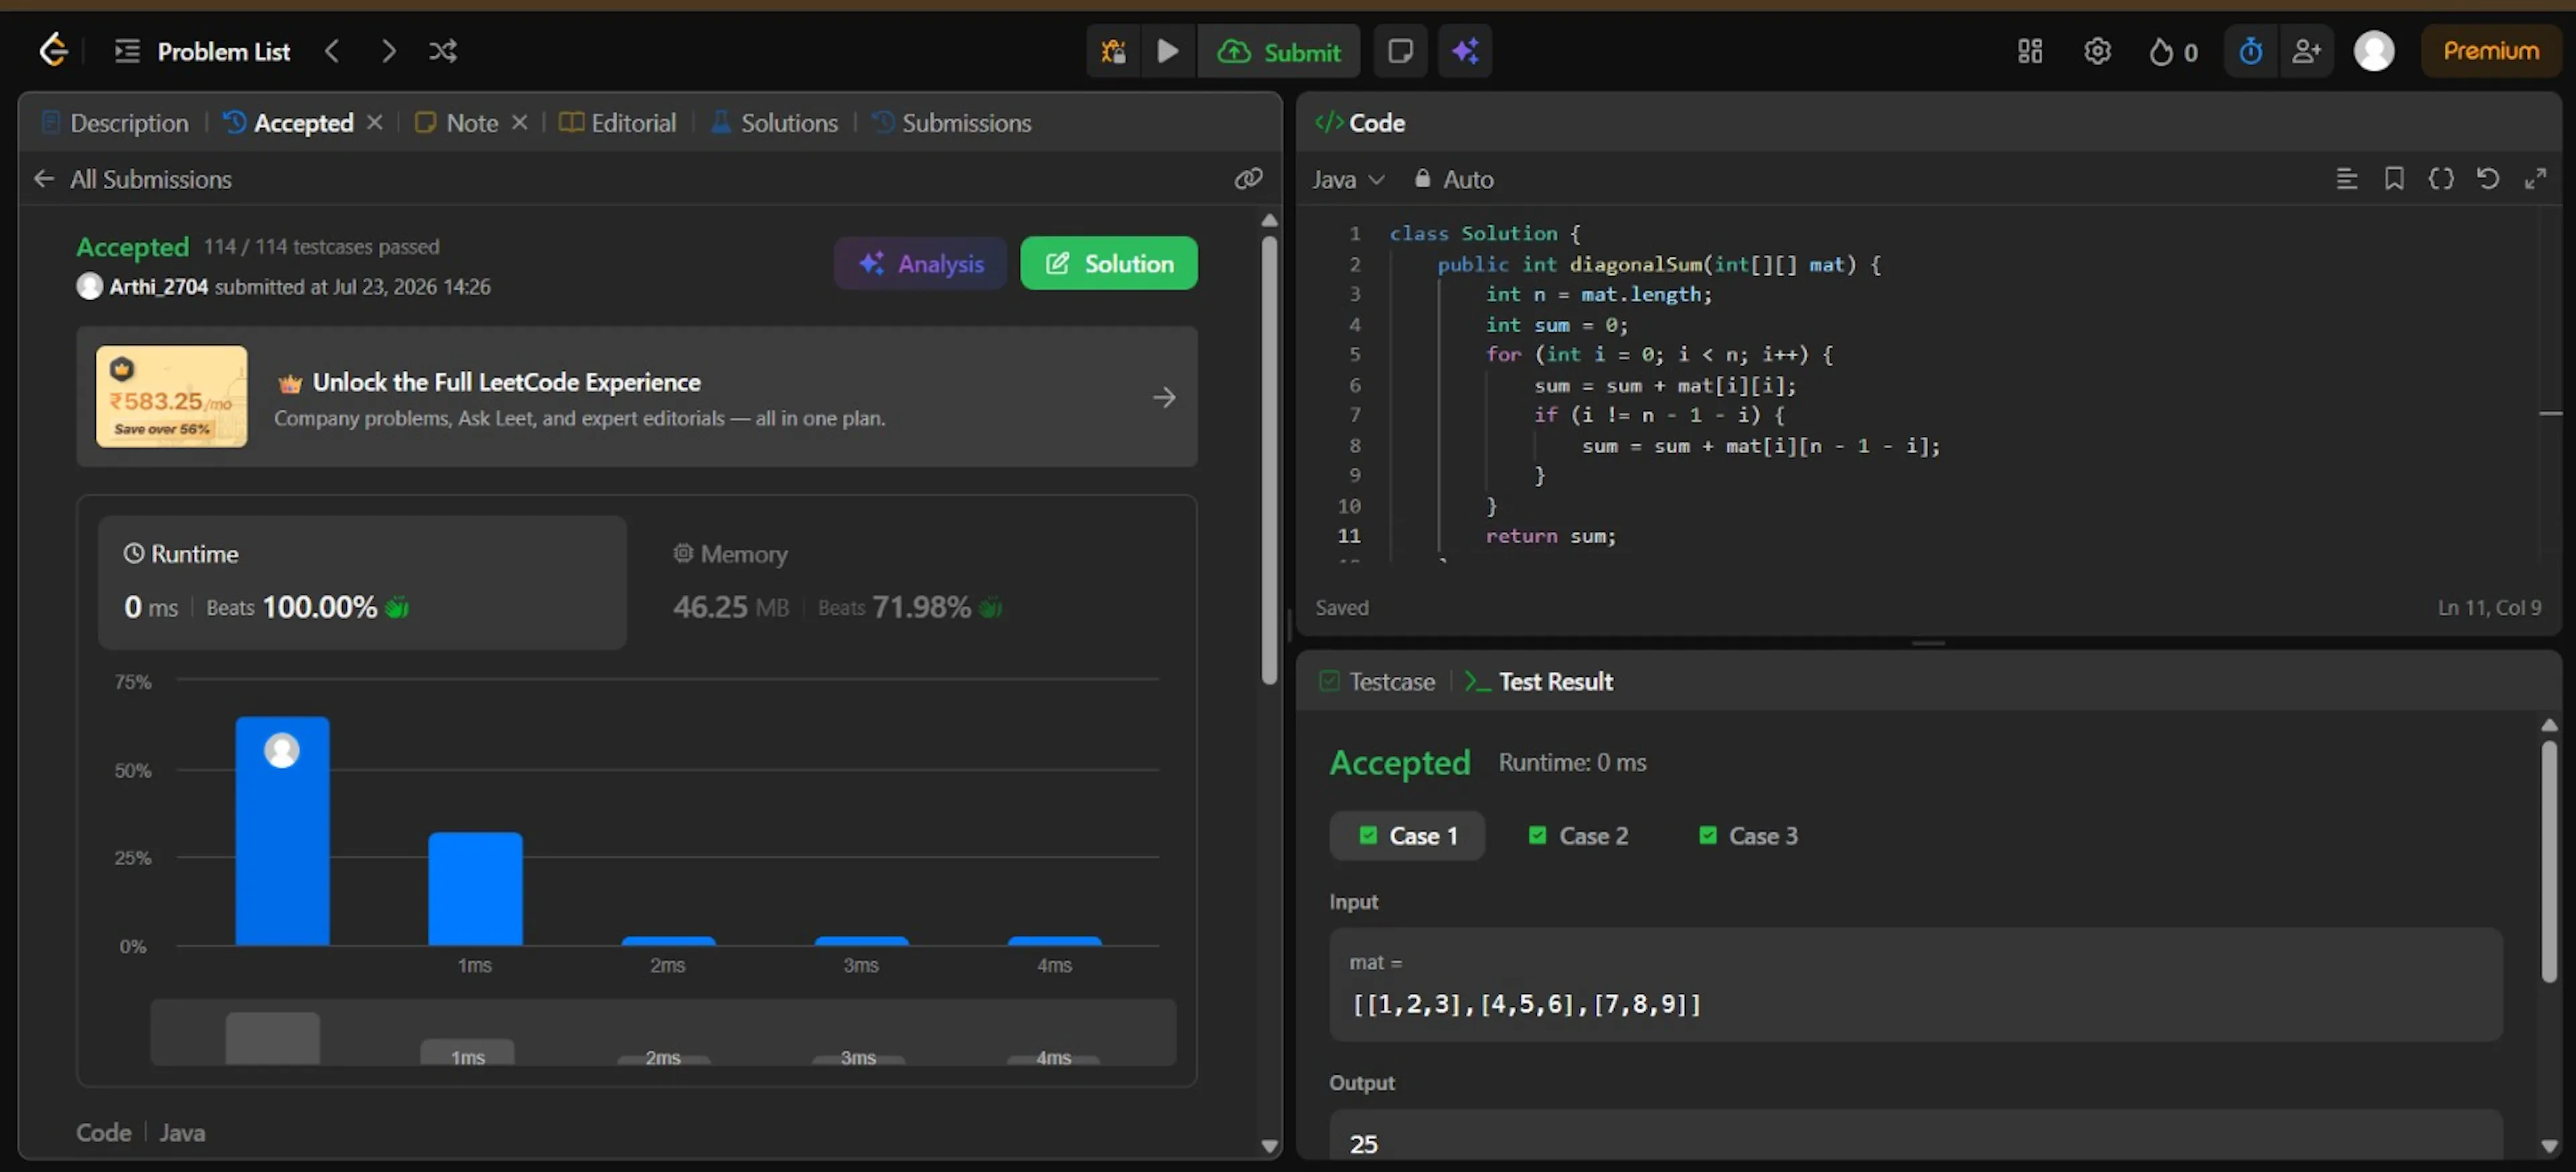
Task: Open the layout grid icon
Action: point(2029,51)
